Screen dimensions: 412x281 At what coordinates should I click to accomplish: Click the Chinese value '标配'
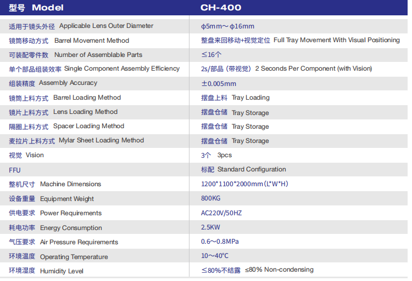208,170
